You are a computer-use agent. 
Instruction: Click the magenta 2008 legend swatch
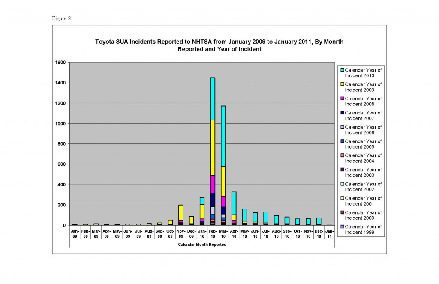[342, 99]
